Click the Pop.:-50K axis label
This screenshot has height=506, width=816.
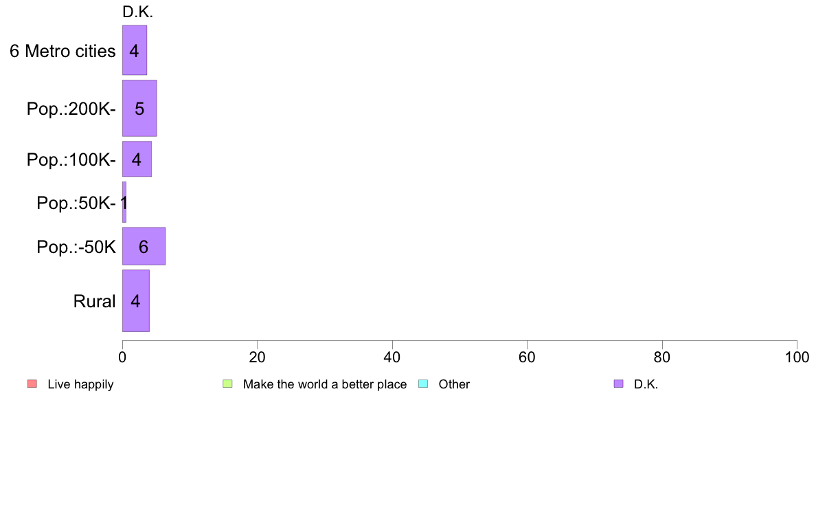(x=76, y=247)
